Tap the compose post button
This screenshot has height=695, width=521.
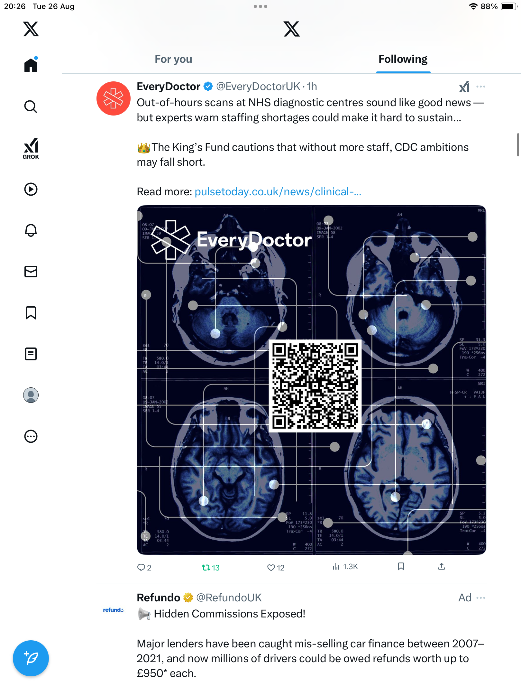click(x=31, y=658)
